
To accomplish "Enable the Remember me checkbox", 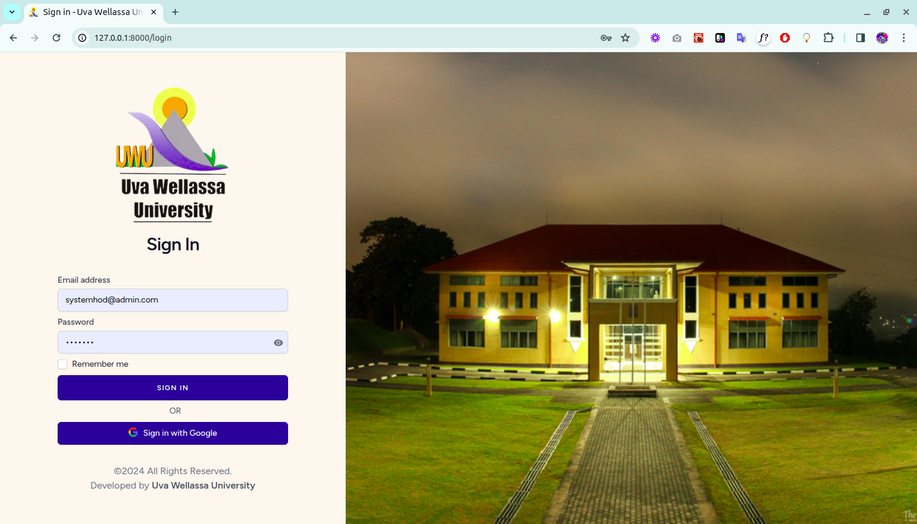I will (x=62, y=364).
